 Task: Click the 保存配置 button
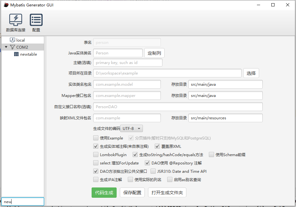pyautogui.click(x=132, y=193)
